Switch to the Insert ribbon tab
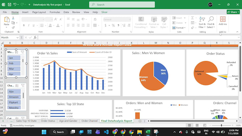242x136 pixels. click(x=25, y=12)
